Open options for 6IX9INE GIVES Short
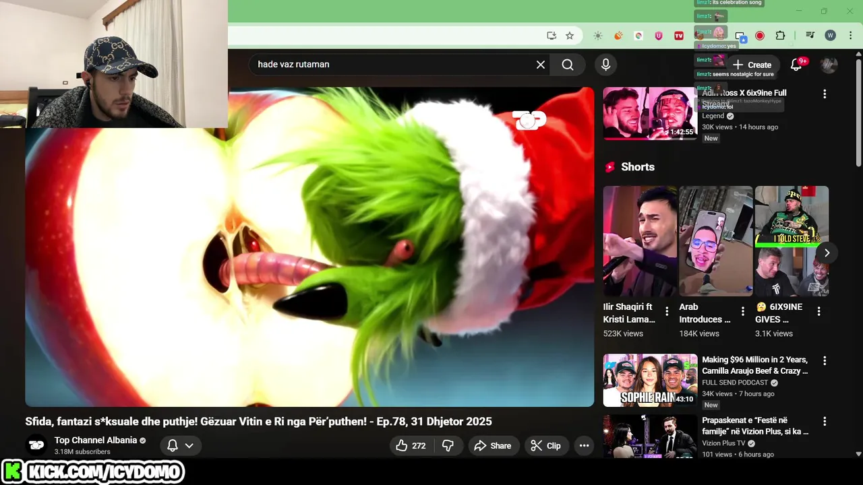Viewport: 863px width, 485px height. (x=819, y=311)
